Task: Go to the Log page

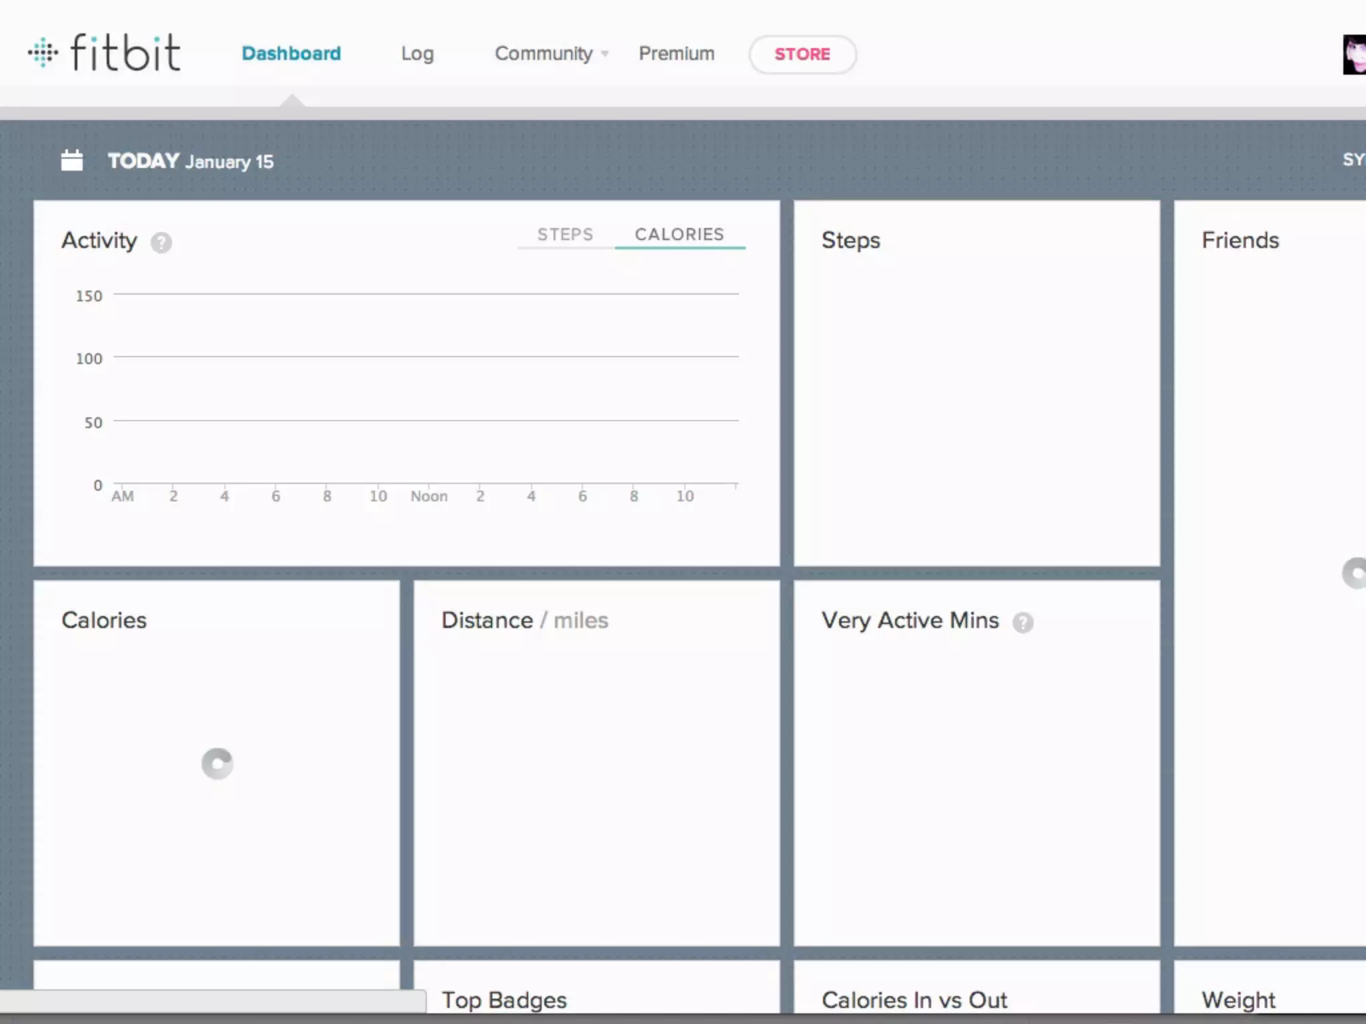Action: (418, 54)
